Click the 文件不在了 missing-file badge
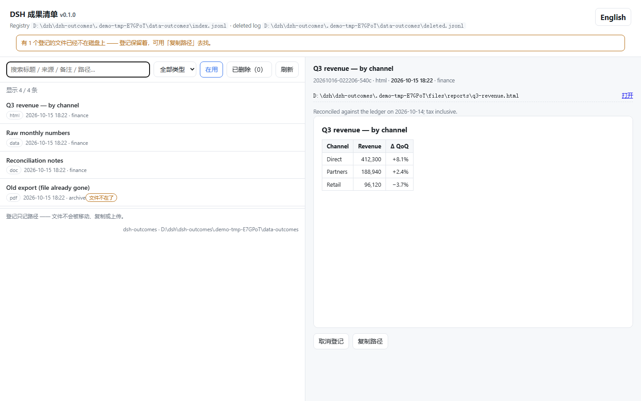The width and height of the screenshot is (641, 401). (x=101, y=198)
